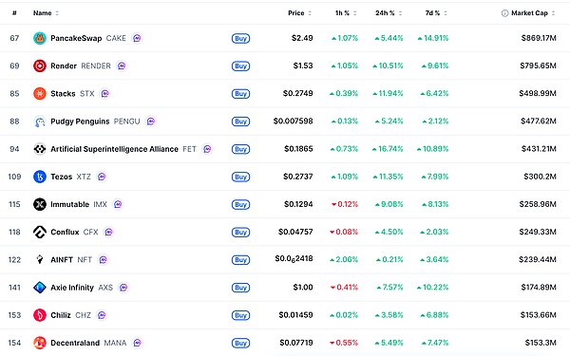The width and height of the screenshot is (570, 356).
Task: Click the Stacks STX logo icon
Action: click(40, 93)
